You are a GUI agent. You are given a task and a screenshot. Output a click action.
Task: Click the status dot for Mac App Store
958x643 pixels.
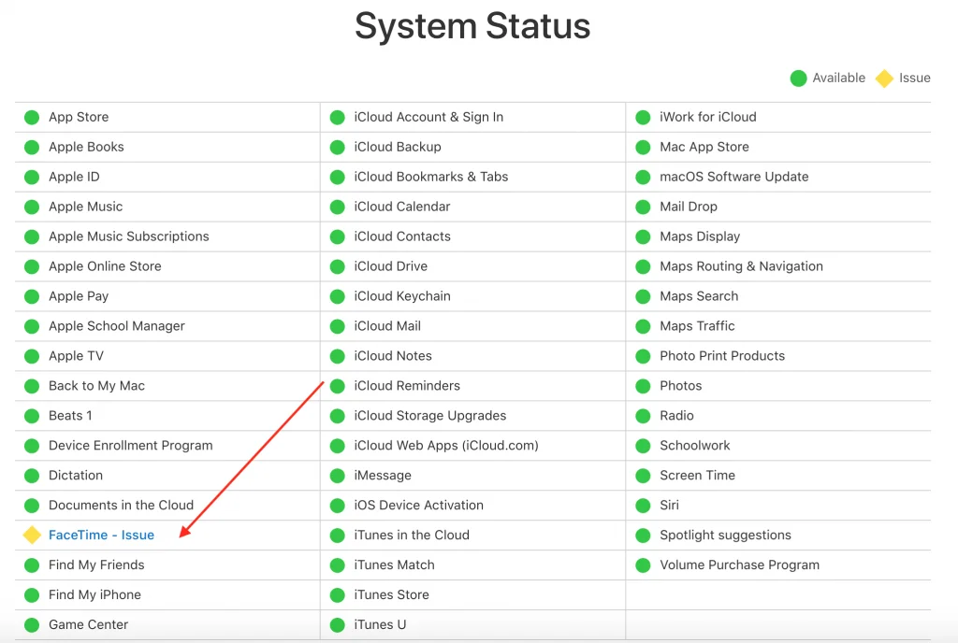pos(643,147)
